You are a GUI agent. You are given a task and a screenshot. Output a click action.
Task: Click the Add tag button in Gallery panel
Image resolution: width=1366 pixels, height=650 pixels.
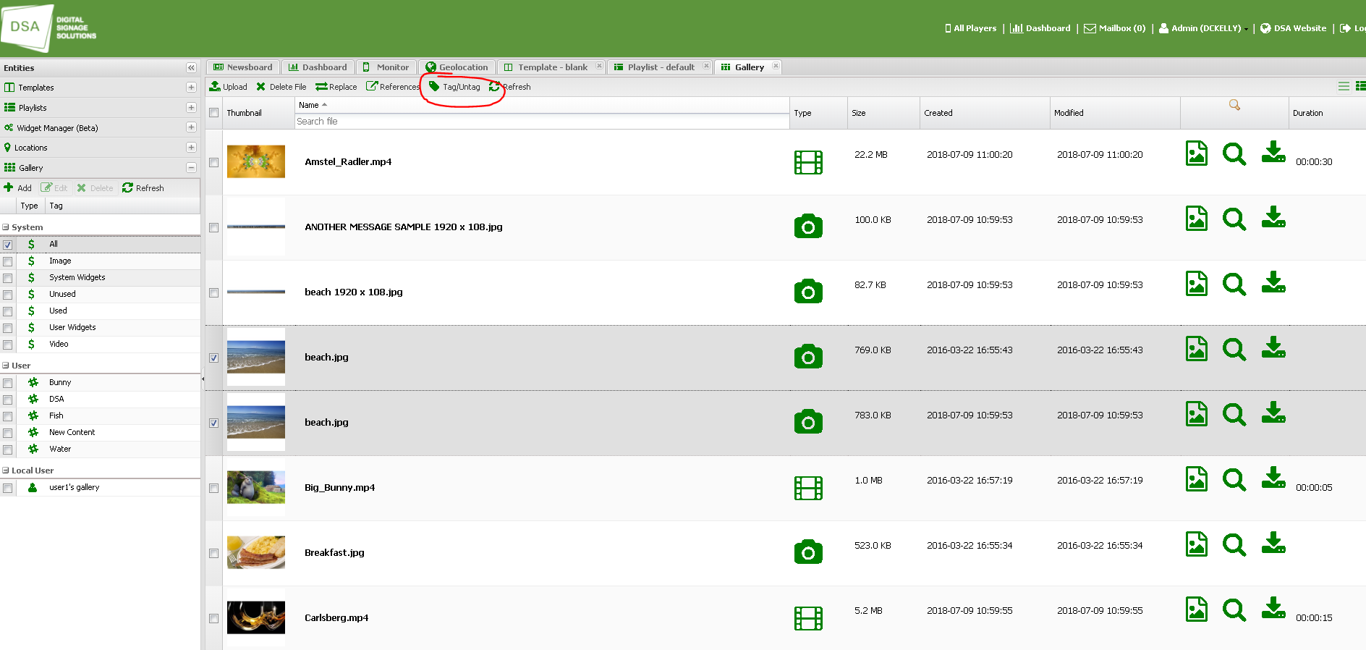18,188
